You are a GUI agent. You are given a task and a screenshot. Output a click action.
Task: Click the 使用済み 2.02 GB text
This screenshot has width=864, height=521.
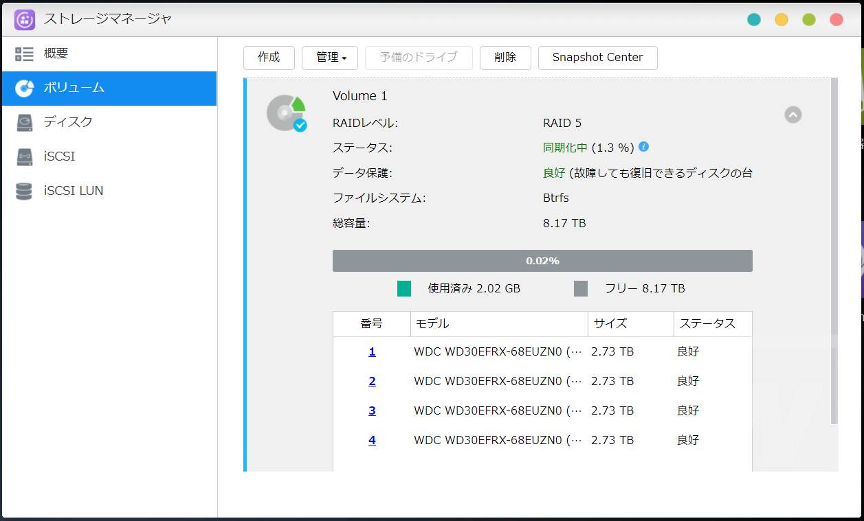(474, 288)
